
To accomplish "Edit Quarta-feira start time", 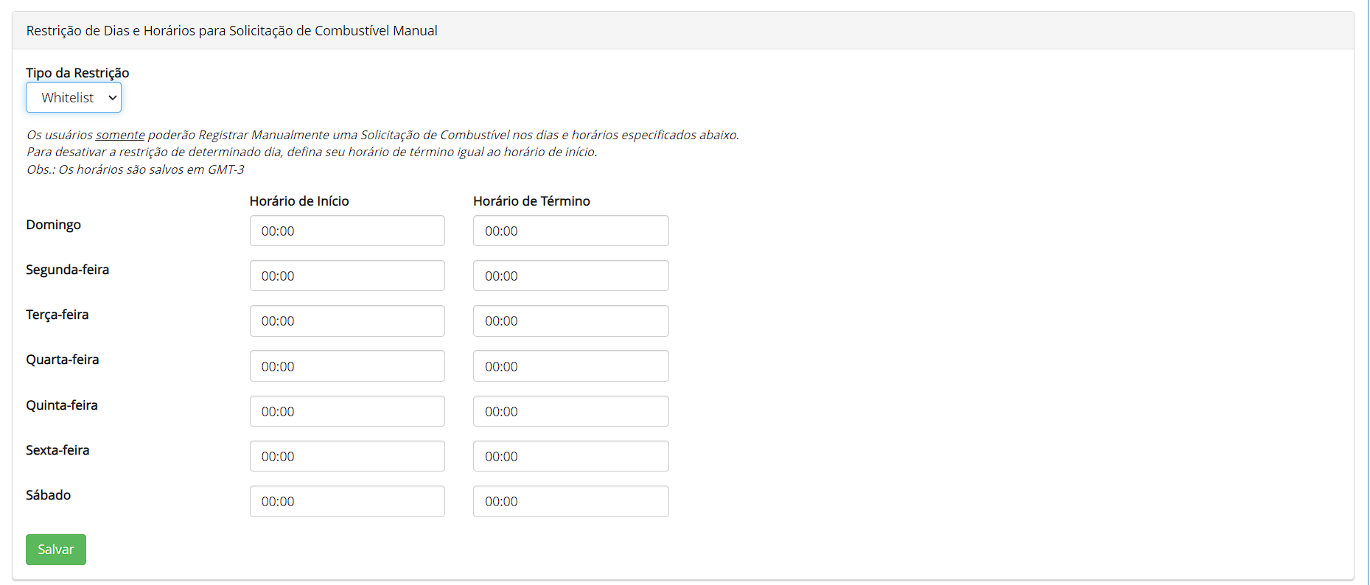I will coord(347,366).
